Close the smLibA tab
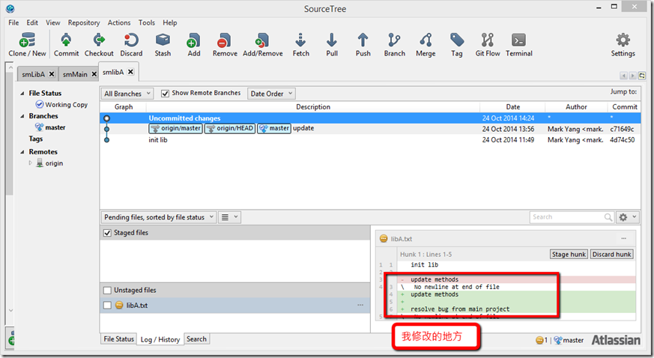The height and width of the screenshot is (358, 654). [x=51, y=73]
